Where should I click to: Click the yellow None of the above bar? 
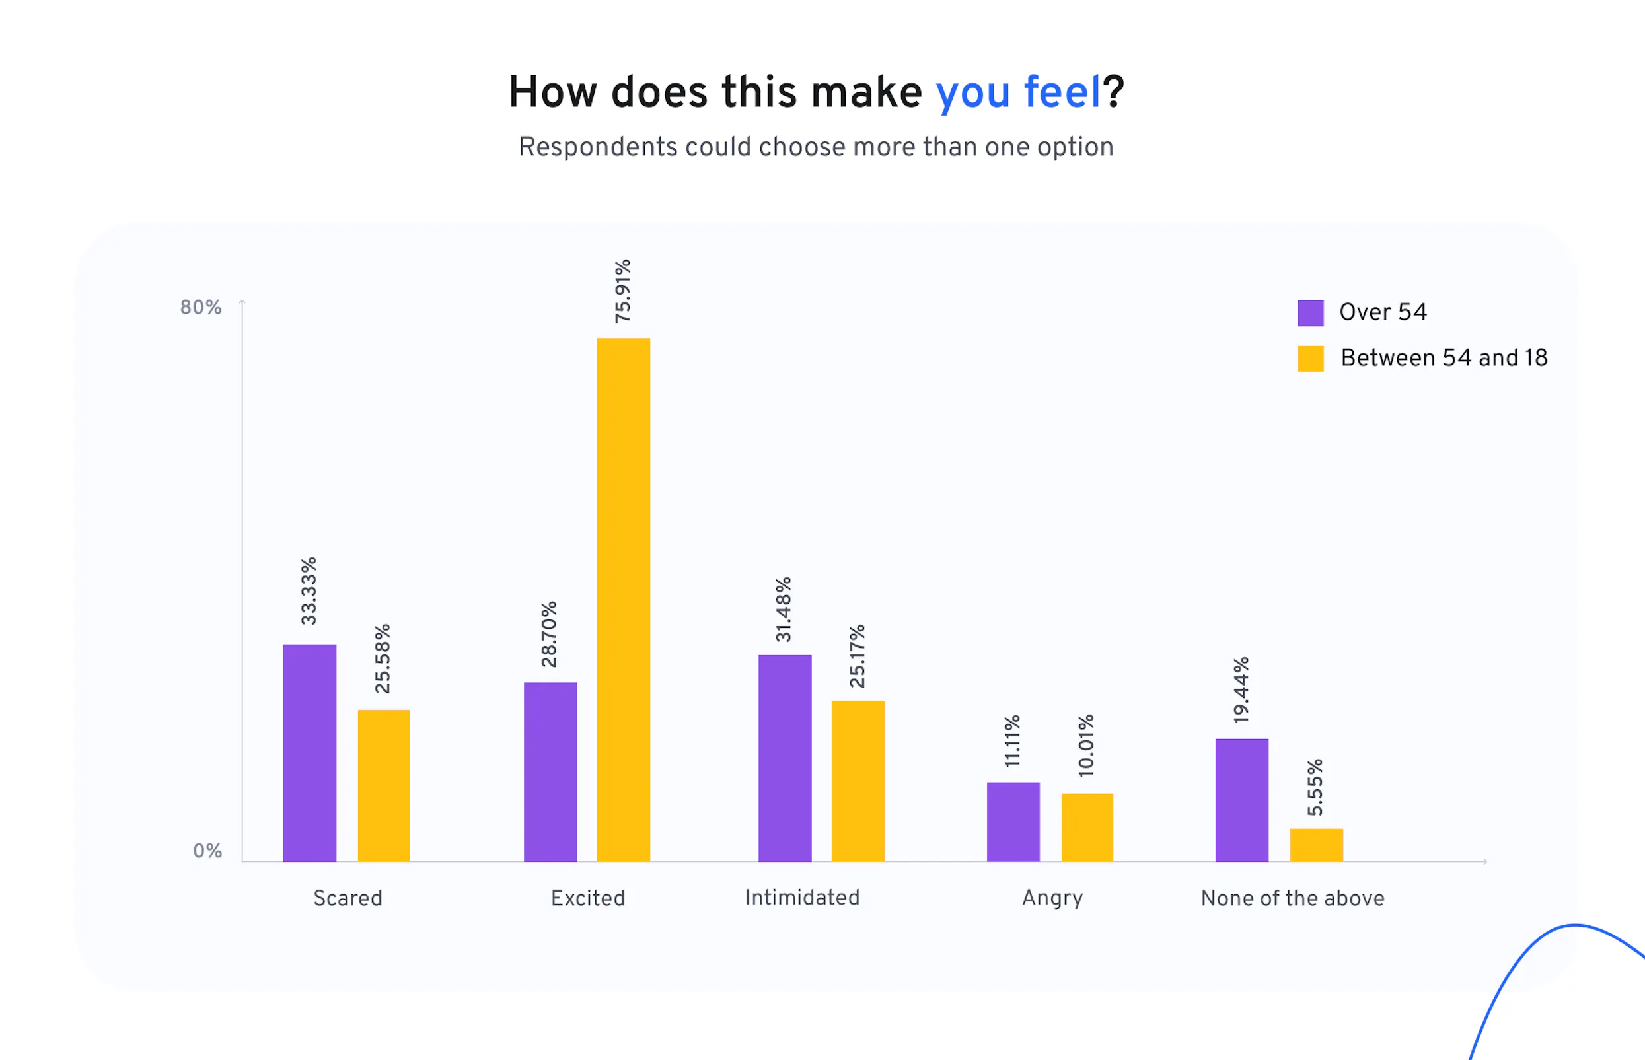coord(1316,845)
